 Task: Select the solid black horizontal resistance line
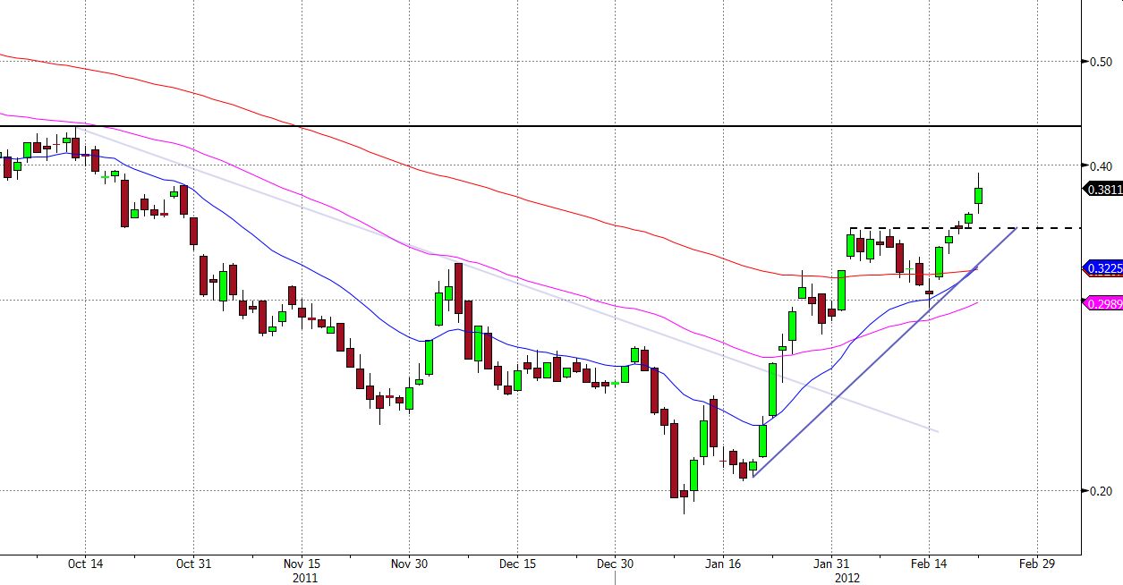(540, 126)
